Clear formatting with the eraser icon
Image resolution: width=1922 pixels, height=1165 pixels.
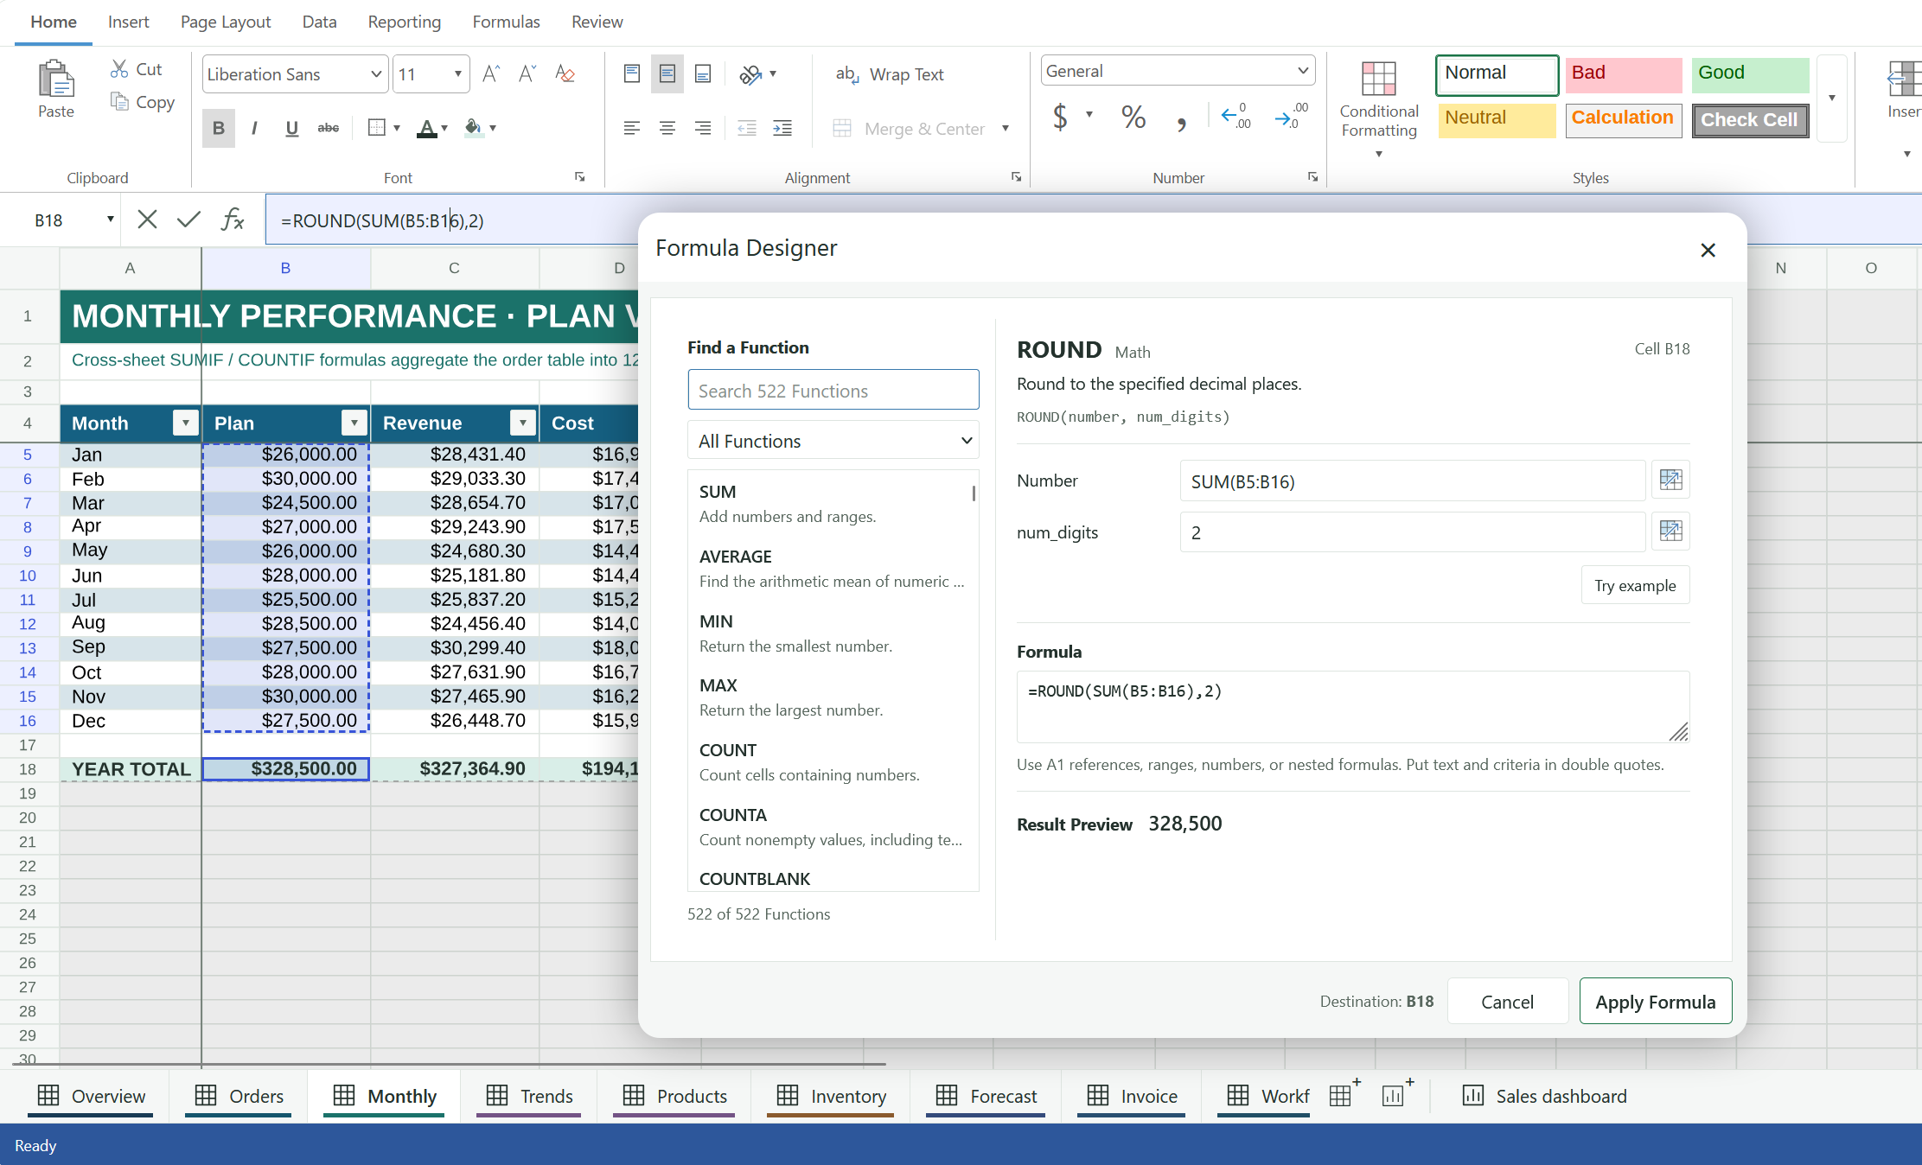click(x=565, y=74)
